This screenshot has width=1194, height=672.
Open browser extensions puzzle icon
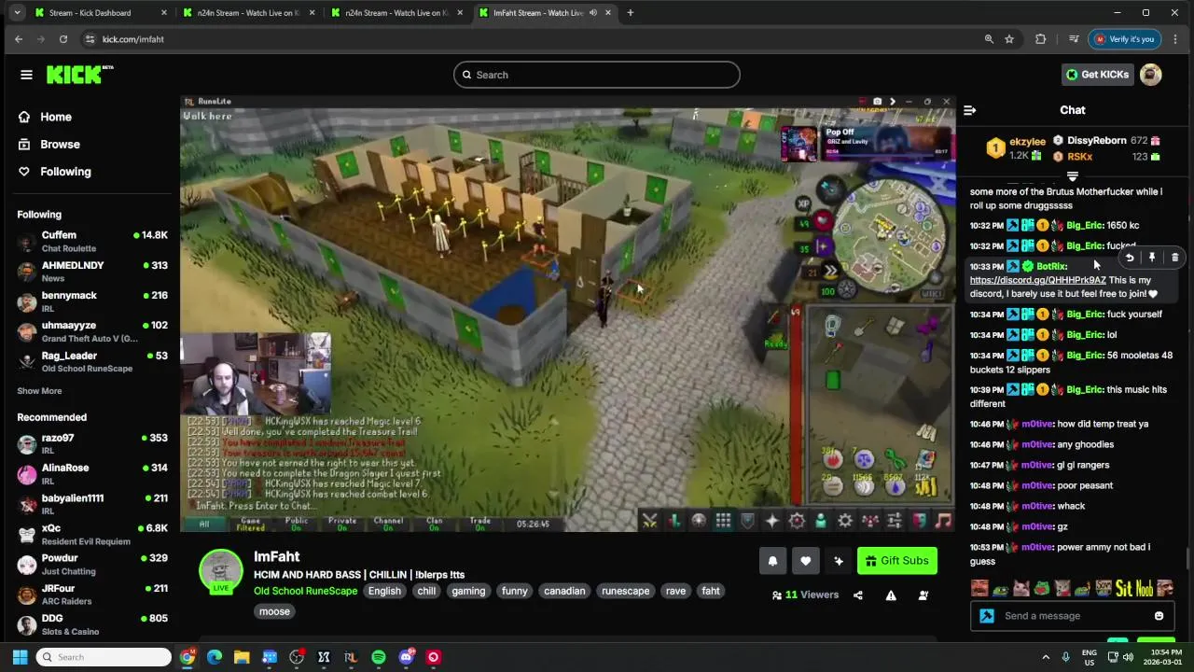1041,39
